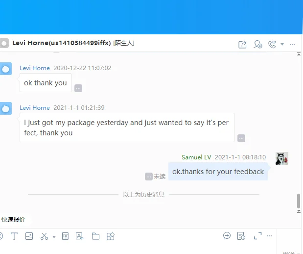Open the chat history record icon
303x254 pixels.
(241, 236)
